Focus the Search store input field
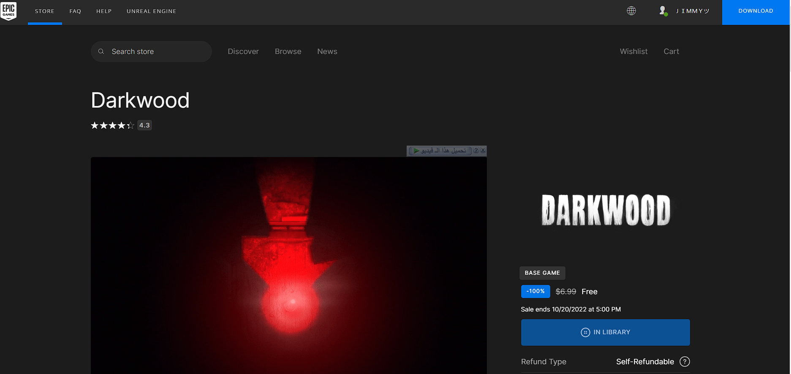The image size is (791, 374). (151, 51)
